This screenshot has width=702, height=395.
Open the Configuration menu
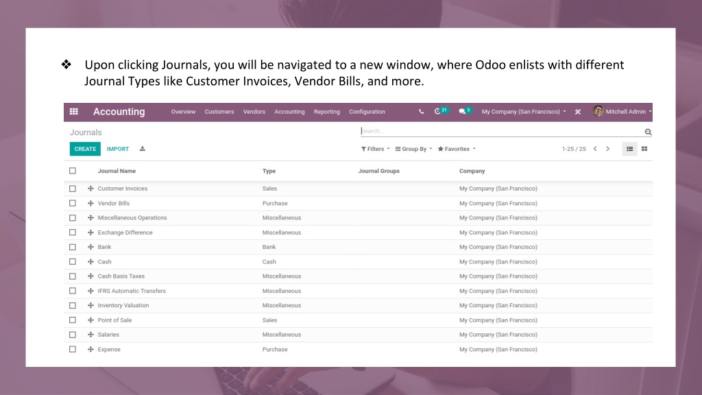pos(367,112)
